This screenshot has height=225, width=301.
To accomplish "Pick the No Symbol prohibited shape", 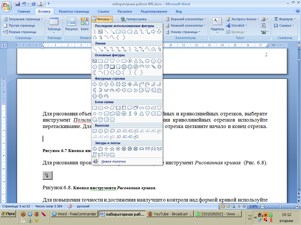I will (x=136, y=67).
